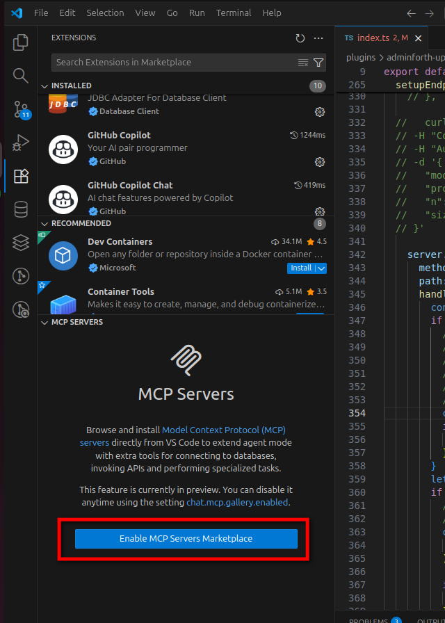Open Source Control with 11 pending changes
This screenshot has height=623, width=445.
pyautogui.click(x=21, y=109)
